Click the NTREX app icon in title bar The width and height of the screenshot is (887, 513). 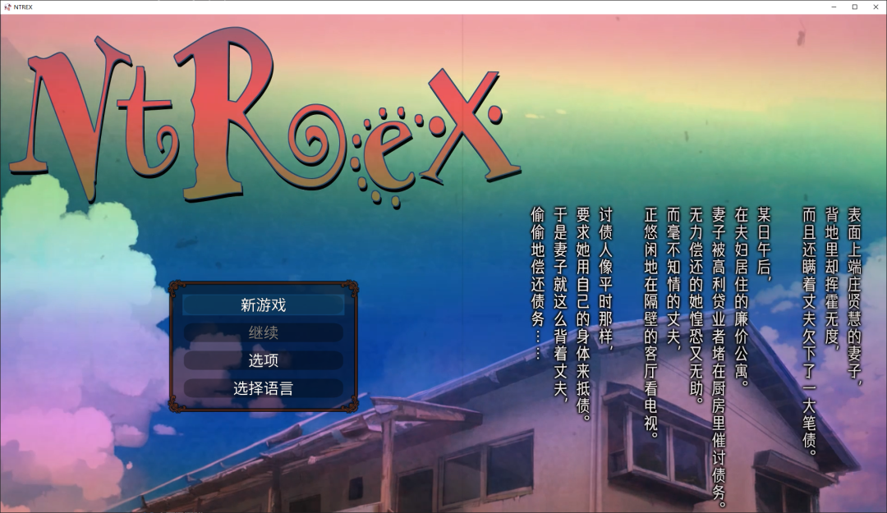(7, 7)
